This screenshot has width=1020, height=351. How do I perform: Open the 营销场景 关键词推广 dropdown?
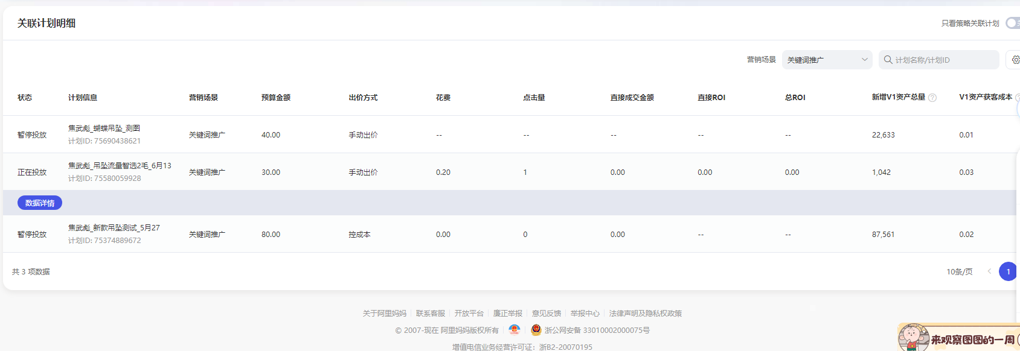coord(827,60)
